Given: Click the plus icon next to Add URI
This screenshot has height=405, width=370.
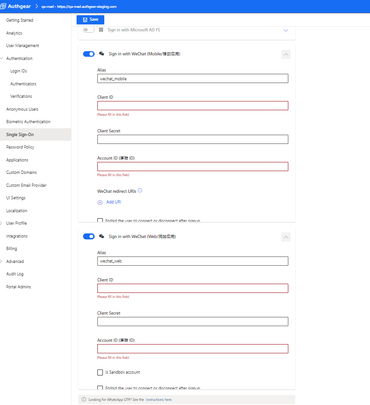Looking at the screenshot, I should pos(100,202).
